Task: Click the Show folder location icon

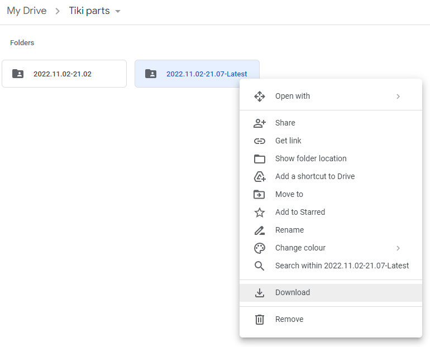Action: click(260, 159)
